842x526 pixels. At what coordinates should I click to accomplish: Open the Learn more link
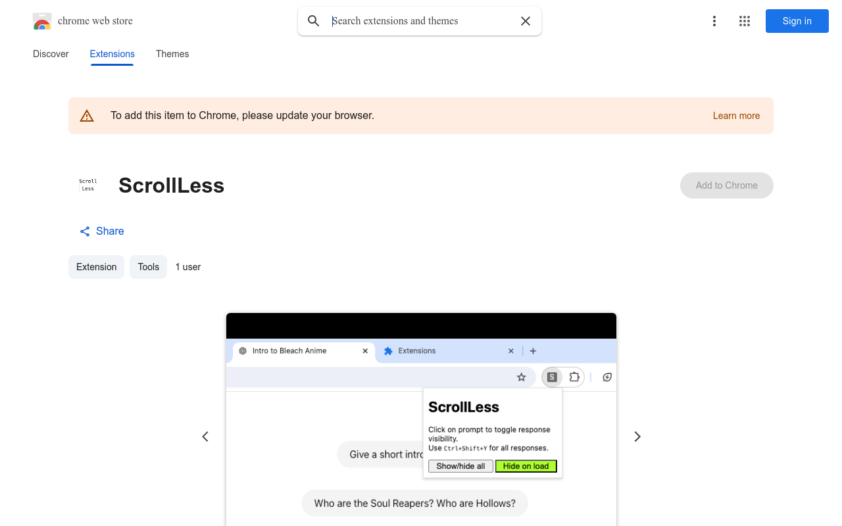[736, 115]
